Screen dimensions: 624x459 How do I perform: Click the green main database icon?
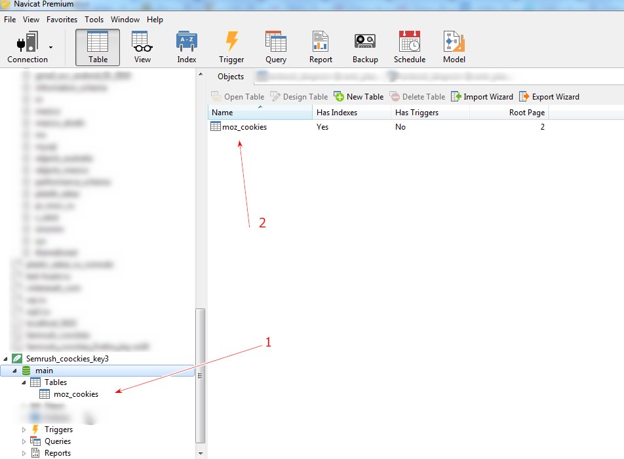click(x=26, y=371)
